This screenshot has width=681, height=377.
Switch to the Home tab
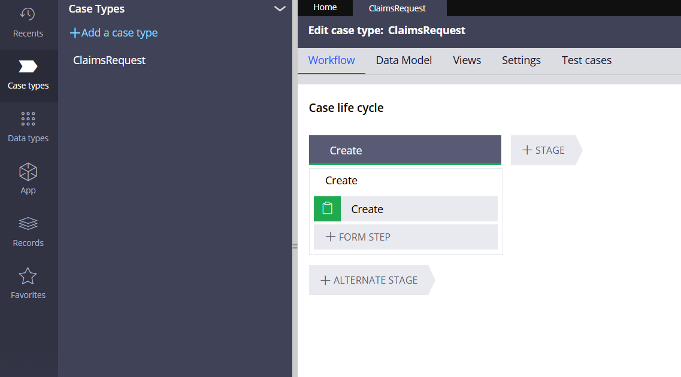[x=325, y=8]
